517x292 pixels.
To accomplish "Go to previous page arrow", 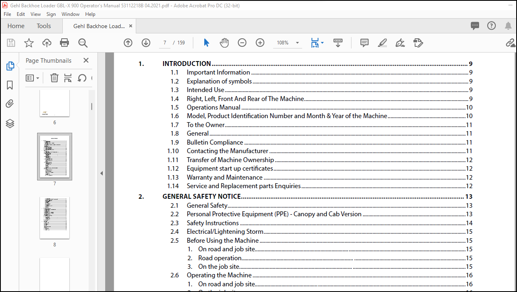I will 128,43.
